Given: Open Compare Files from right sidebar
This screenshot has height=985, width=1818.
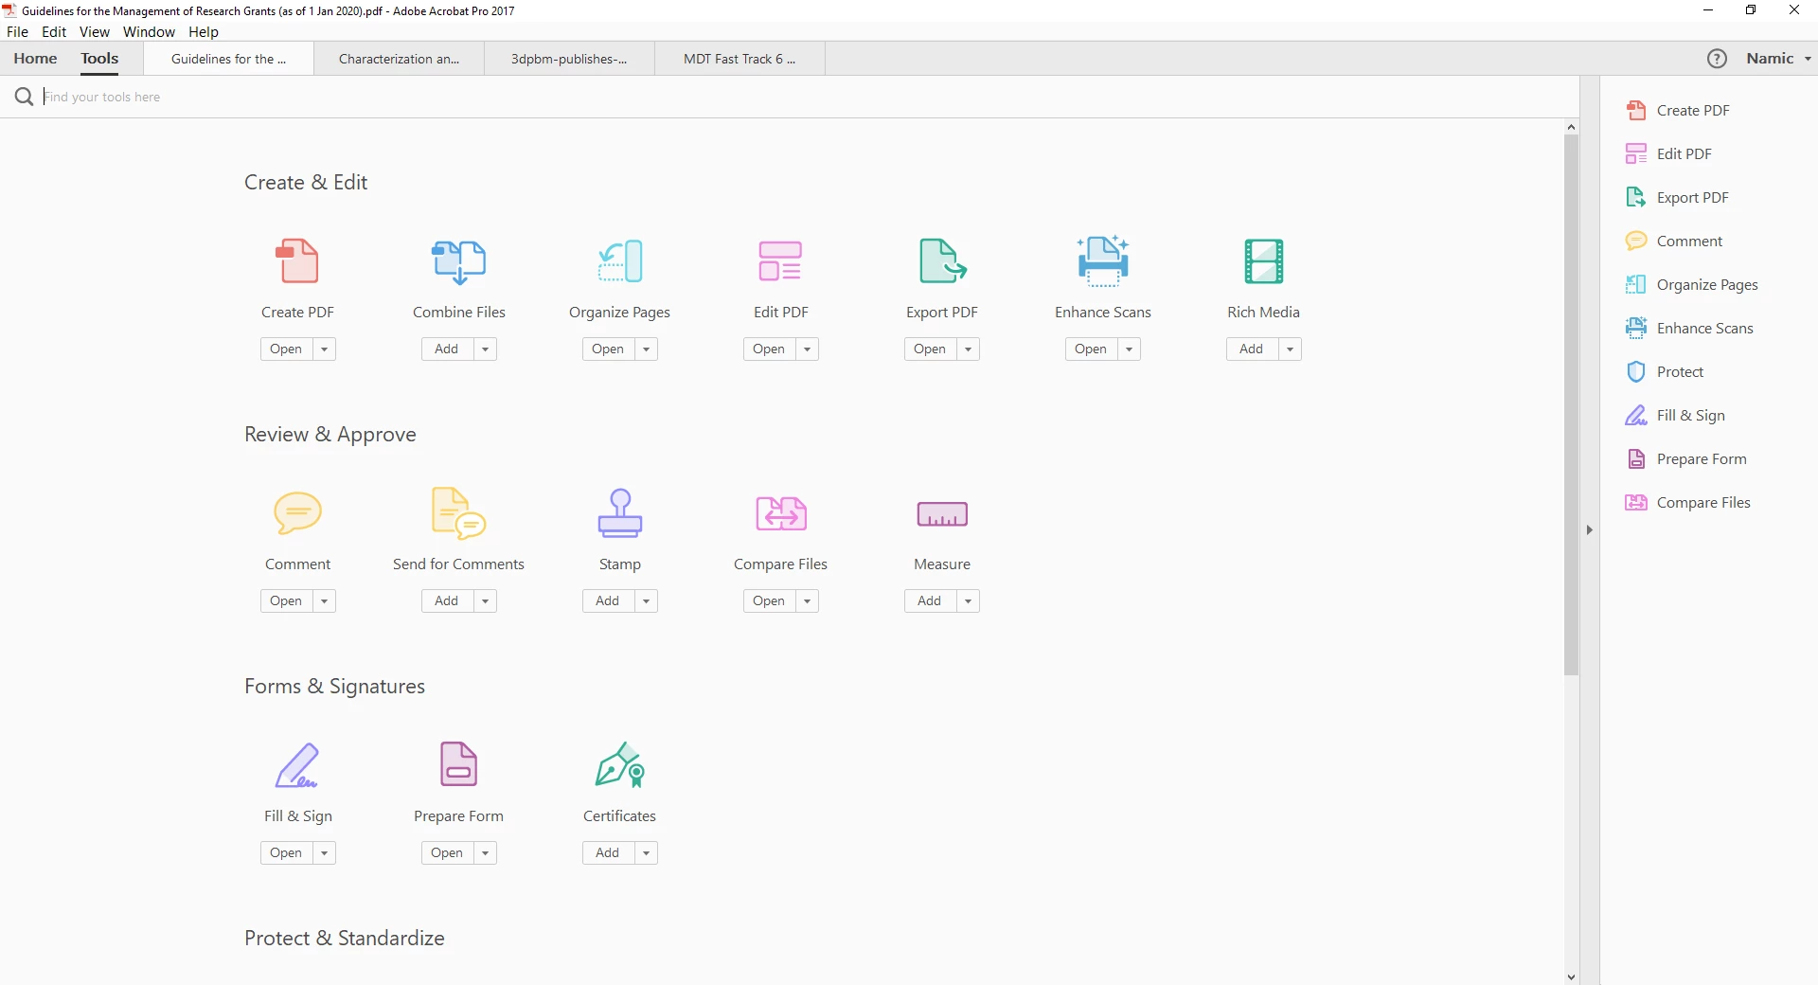Looking at the screenshot, I should (1687, 502).
